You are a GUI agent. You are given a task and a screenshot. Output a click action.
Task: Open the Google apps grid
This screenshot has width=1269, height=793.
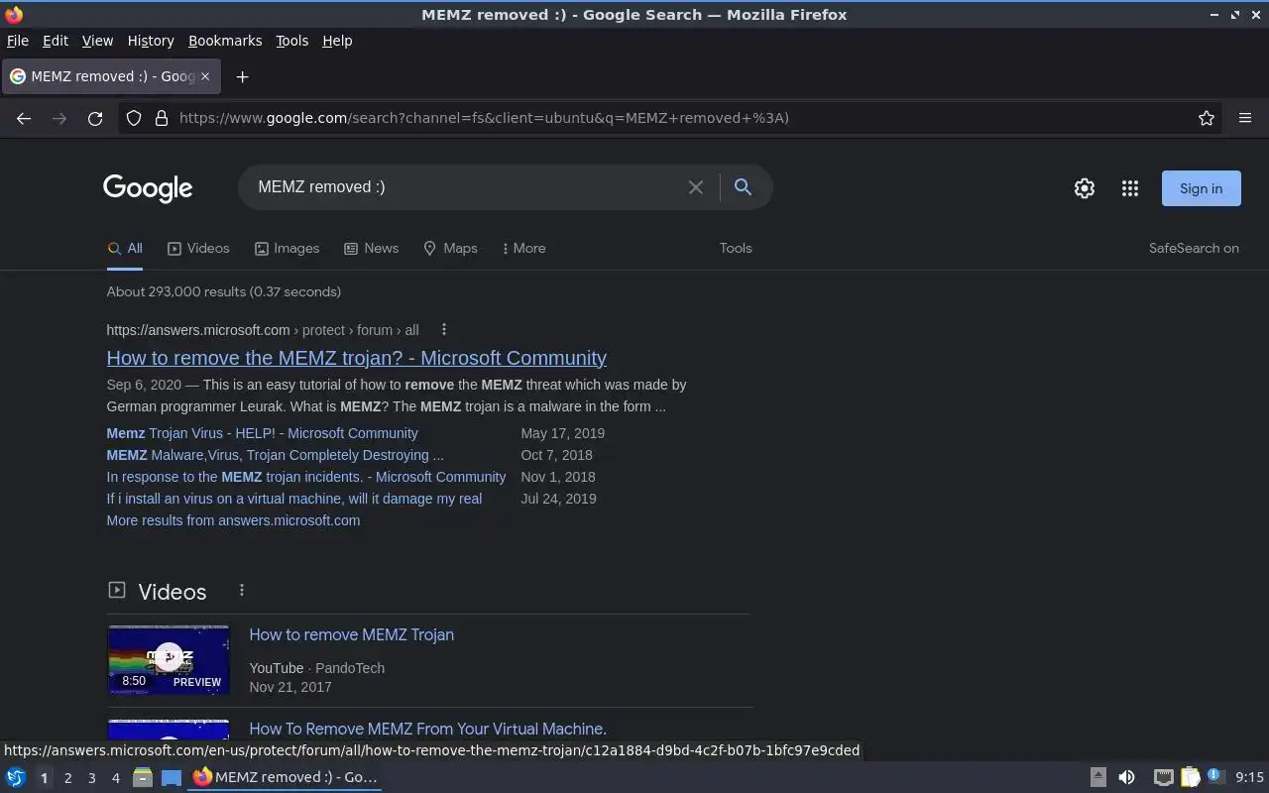(1130, 188)
